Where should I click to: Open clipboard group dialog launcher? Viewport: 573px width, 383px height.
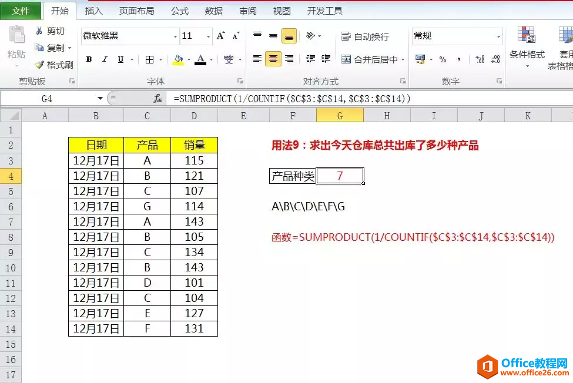pyautogui.click(x=72, y=81)
